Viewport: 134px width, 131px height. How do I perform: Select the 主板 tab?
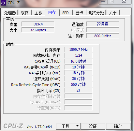[38, 13]
